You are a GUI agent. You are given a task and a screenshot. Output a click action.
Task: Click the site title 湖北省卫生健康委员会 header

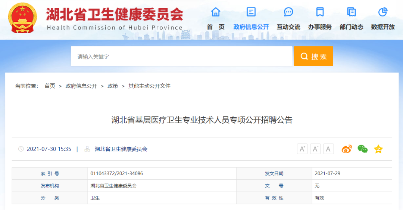point(115,15)
